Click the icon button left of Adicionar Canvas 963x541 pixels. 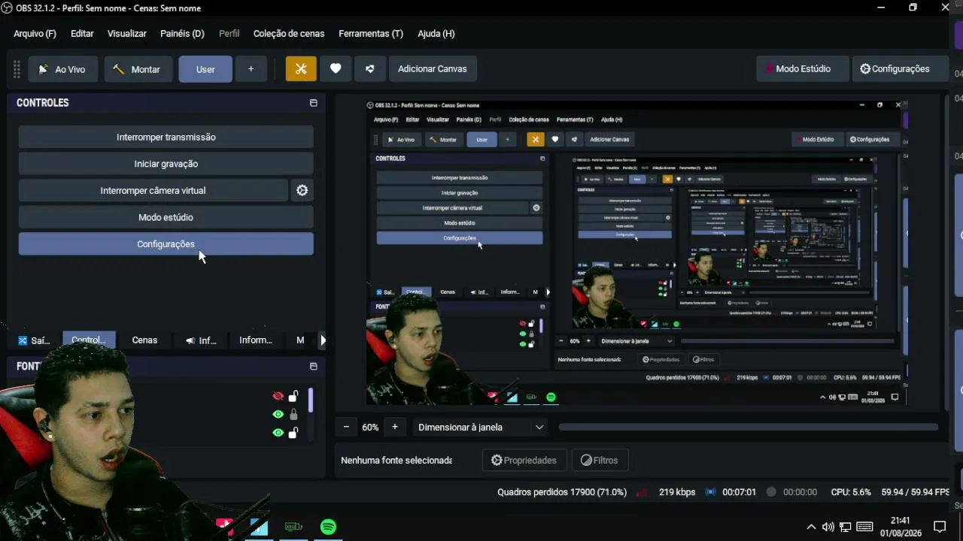point(370,69)
